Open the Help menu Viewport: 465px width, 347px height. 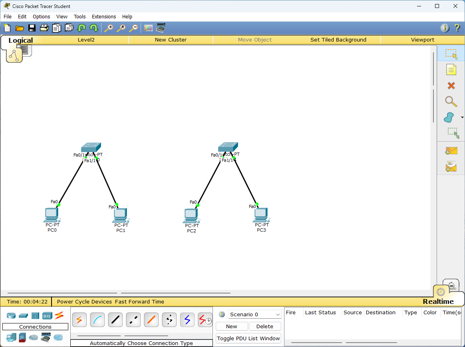(x=127, y=17)
